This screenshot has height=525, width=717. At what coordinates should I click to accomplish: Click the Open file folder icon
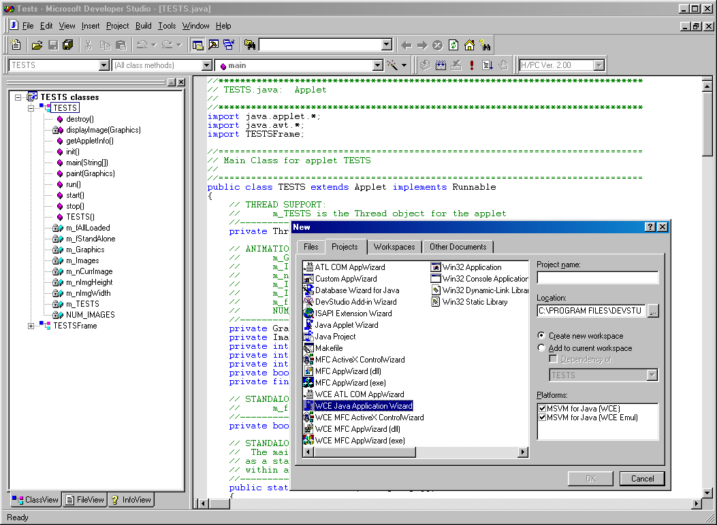(37, 45)
